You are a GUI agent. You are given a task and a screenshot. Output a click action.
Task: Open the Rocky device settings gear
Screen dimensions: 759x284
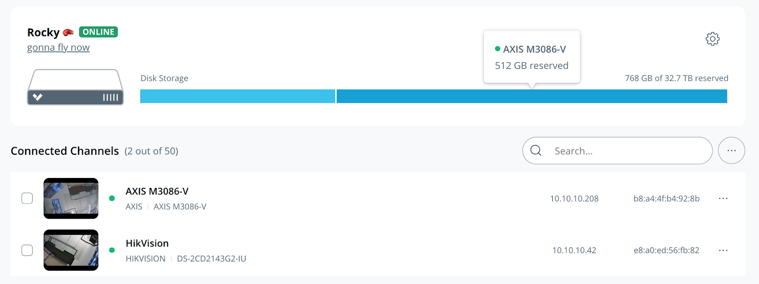coord(713,39)
